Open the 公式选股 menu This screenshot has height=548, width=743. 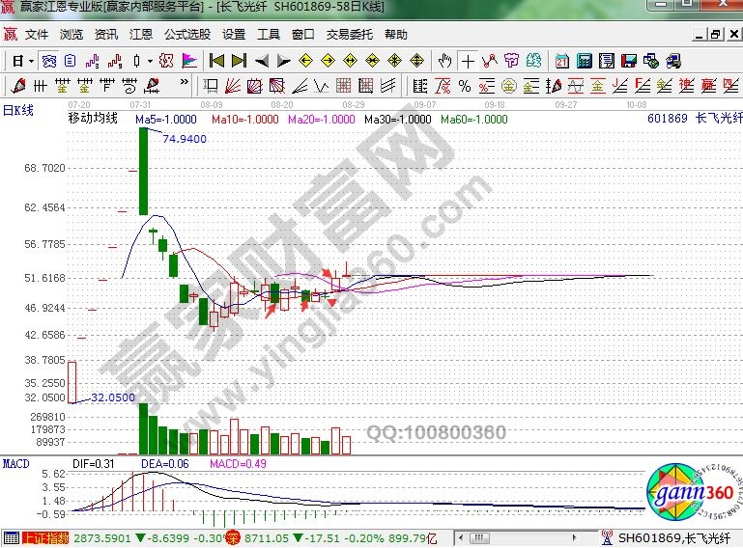(187, 35)
